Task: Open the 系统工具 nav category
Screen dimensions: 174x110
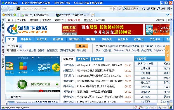Action: pyautogui.click(x=42, y=39)
